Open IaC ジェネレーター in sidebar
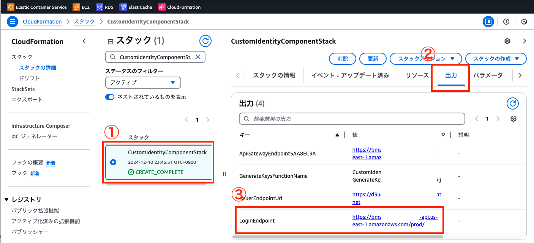Image resolution: width=534 pixels, height=243 pixels. pyautogui.click(x=34, y=136)
